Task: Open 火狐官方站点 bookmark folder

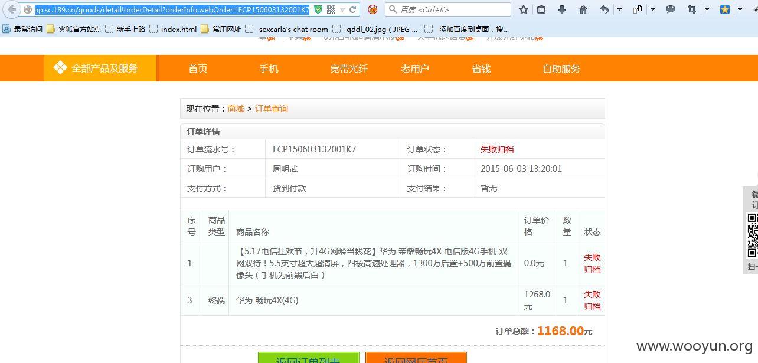Action: 74,29
